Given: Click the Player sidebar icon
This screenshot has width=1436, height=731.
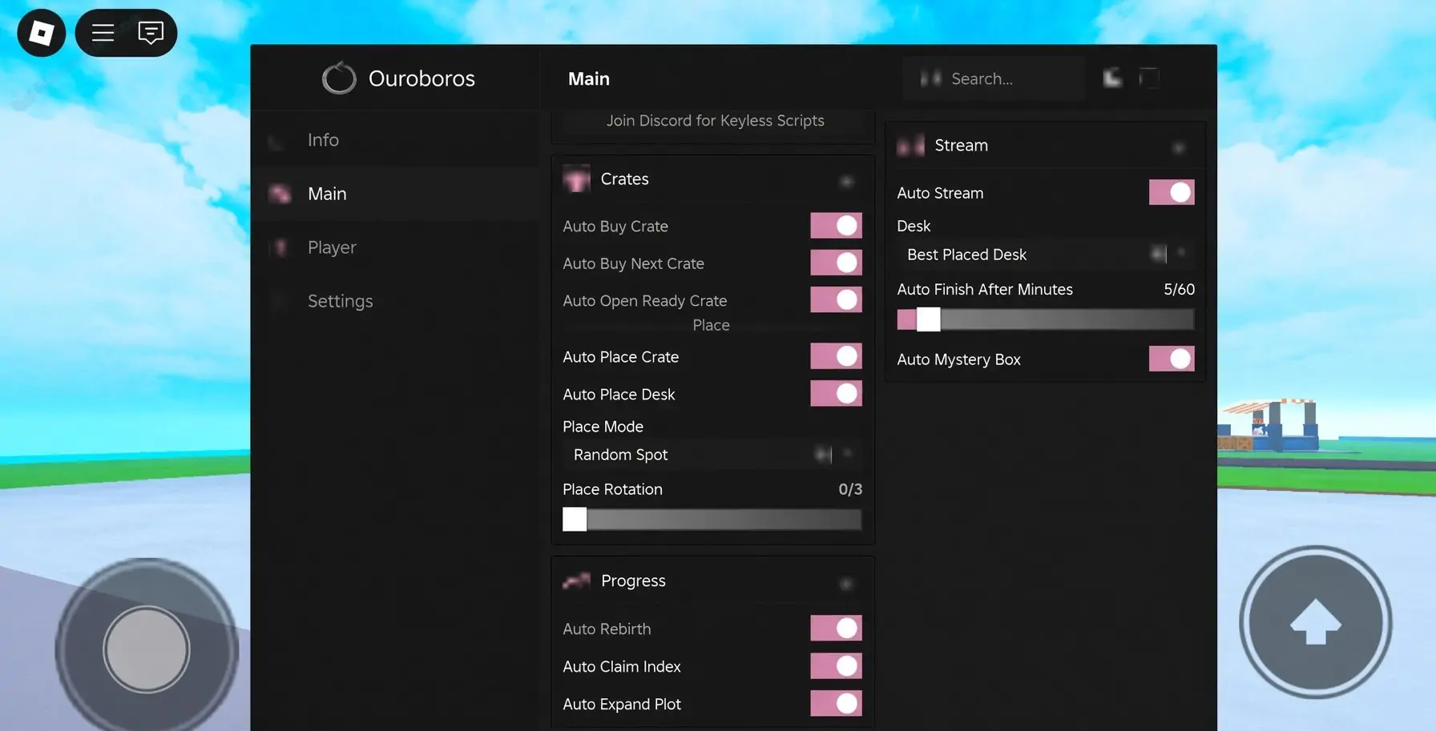Looking at the screenshot, I should (280, 247).
